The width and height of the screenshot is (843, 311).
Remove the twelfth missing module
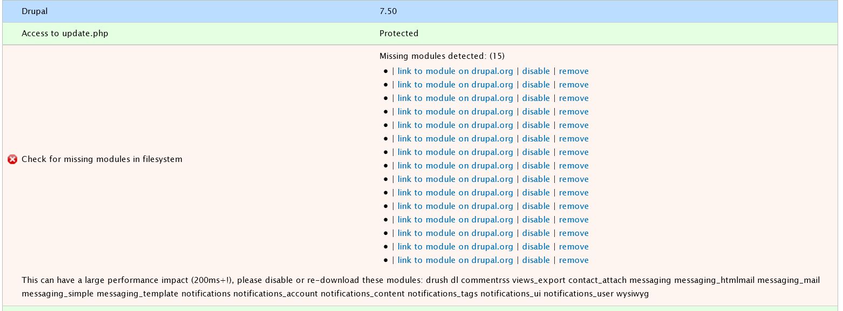tap(574, 219)
